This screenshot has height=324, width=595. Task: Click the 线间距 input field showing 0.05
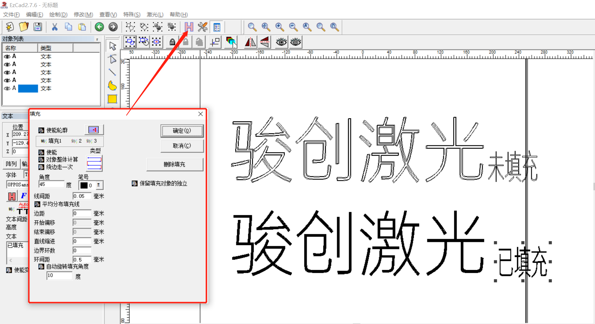pyautogui.click(x=82, y=196)
